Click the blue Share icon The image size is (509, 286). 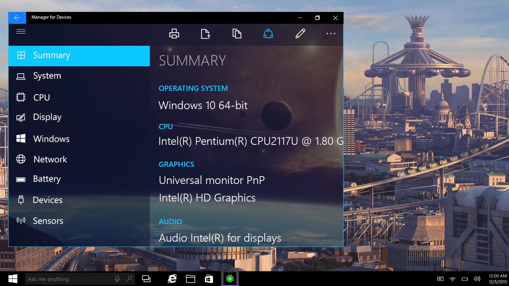coord(268,34)
